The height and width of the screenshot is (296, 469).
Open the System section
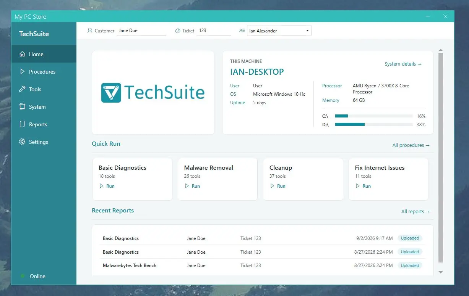pyautogui.click(x=44, y=107)
